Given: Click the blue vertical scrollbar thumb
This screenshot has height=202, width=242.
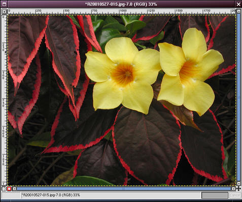Looking at the screenshot, I should [x=238, y=97].
